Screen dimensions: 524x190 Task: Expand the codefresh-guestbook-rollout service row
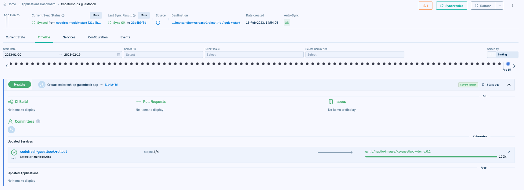(x=508, y=152)
